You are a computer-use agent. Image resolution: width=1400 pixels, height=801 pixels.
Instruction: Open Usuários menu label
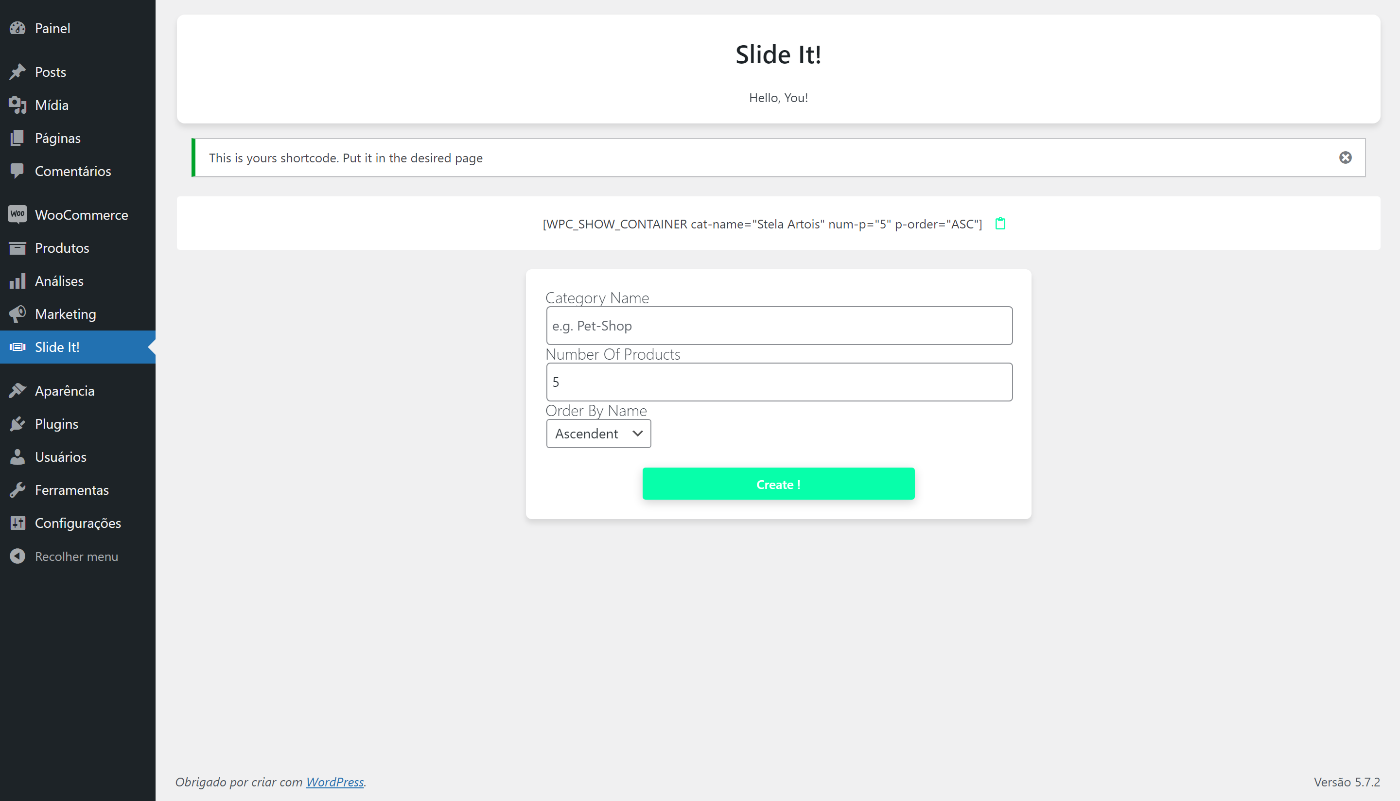click(61, 457)
